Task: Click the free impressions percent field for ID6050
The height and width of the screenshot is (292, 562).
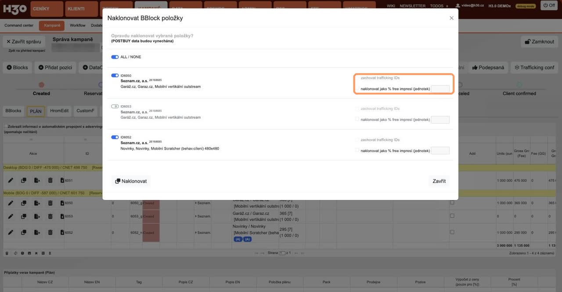Action: point(440,89)
